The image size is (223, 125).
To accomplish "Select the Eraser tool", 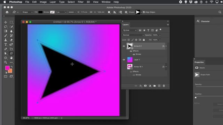I will (x=11, y=40).
